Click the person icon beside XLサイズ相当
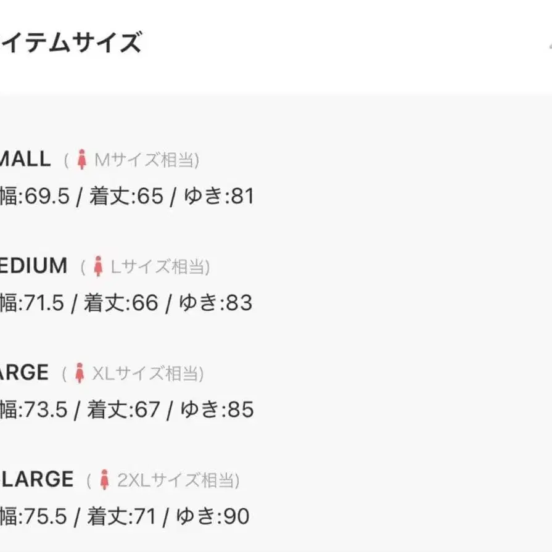This screenshot has width=552, height=552. [x=79, y=373]
